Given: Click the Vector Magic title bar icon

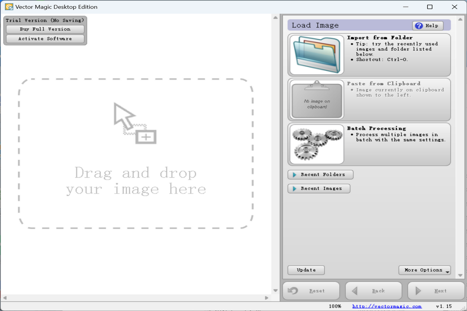Looking at the screenshot, I should pyautogui.click(x=9, y=7).
